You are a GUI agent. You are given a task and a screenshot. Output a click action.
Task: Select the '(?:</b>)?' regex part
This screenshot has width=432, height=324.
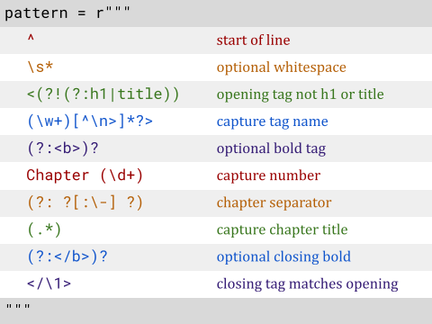[67, 256]
